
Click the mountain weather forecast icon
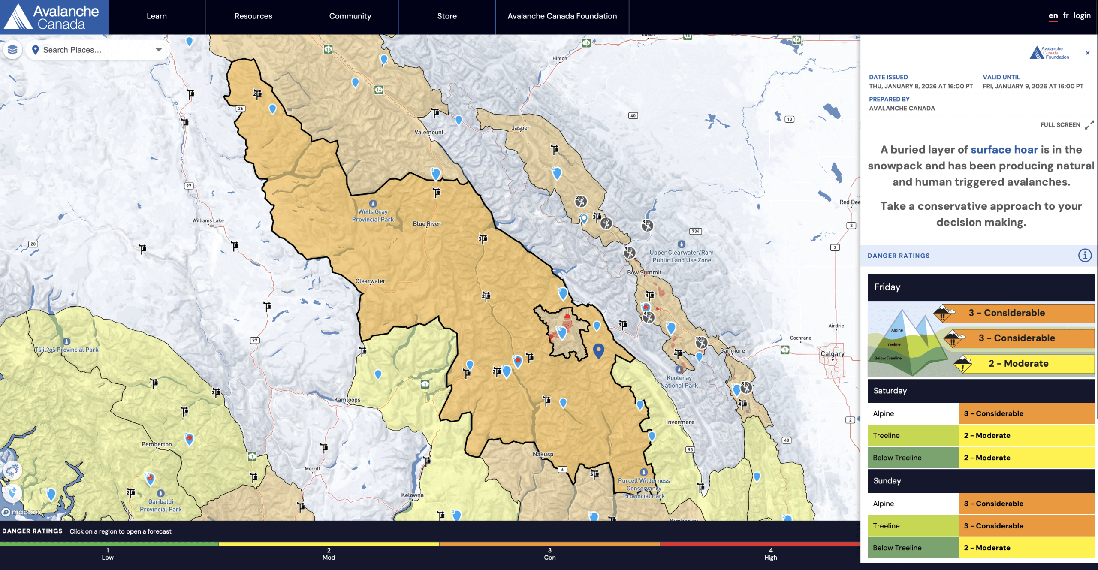click(x=12, y=470)
